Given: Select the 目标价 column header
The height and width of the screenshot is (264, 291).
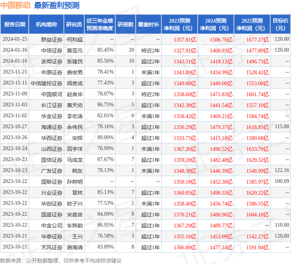Looking at the screenshot, I should coord(280,24).
